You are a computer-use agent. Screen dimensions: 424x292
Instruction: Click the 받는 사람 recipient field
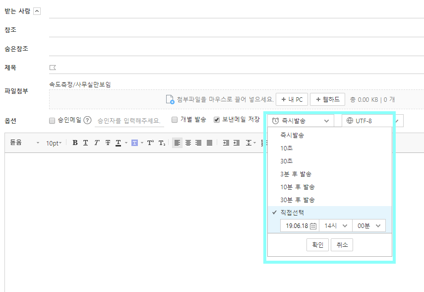tap(237, 11)
